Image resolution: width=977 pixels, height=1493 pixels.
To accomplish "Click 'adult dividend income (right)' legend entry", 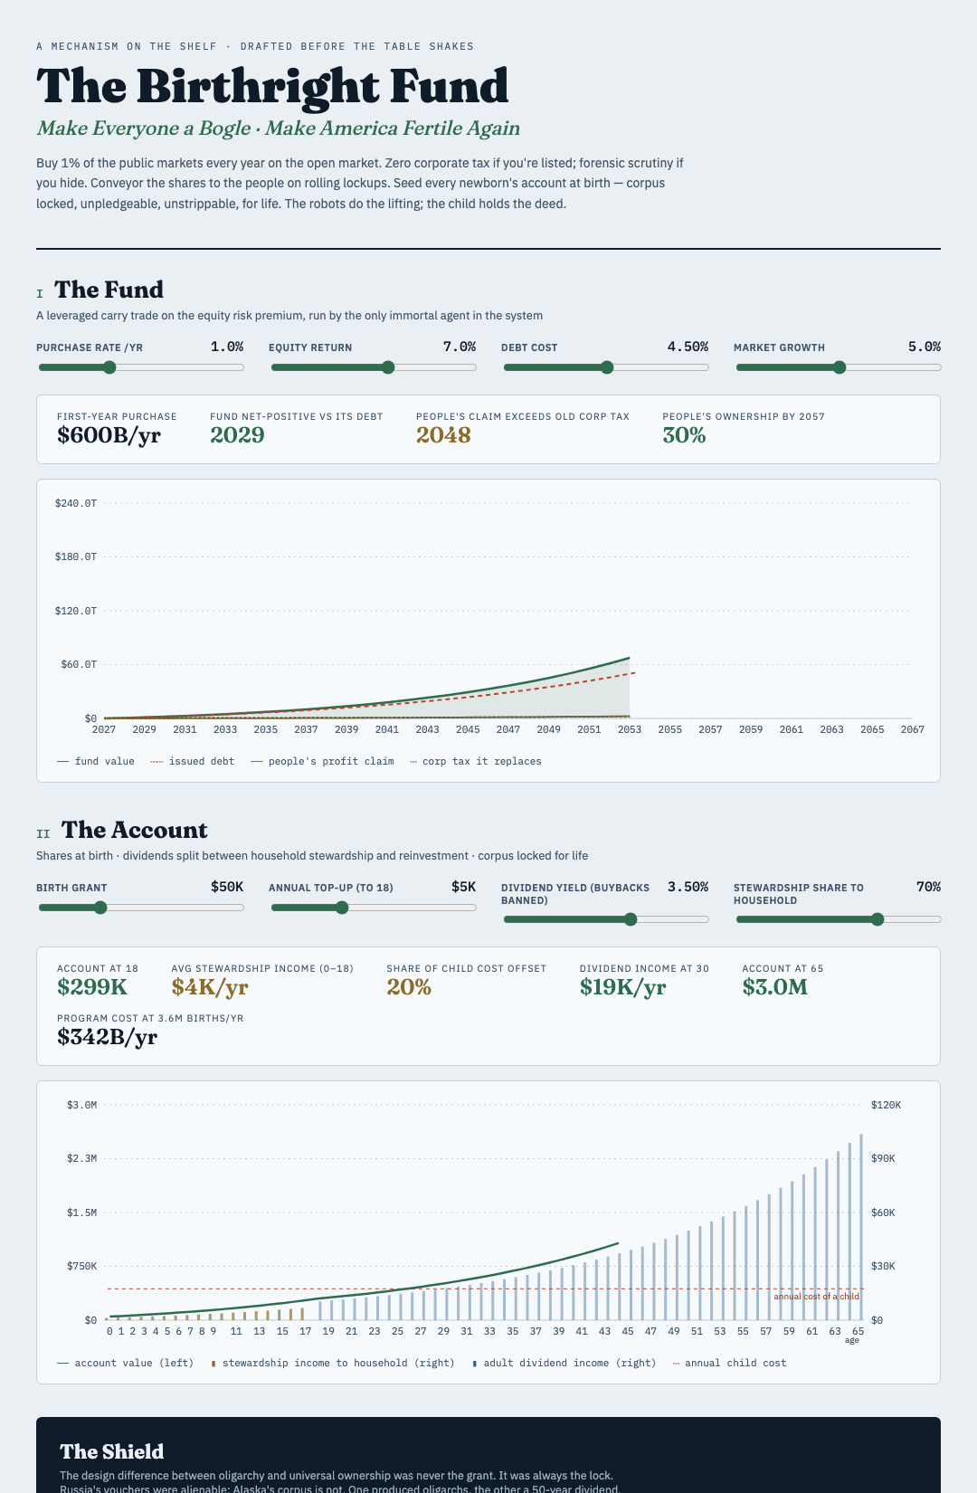I will tap(564, 1363).
